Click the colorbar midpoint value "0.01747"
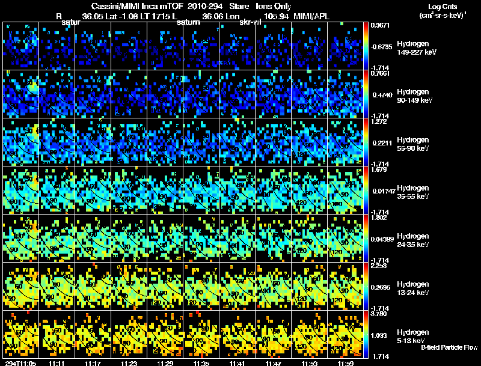Screen dimensions: 481x366 point(384,191)
